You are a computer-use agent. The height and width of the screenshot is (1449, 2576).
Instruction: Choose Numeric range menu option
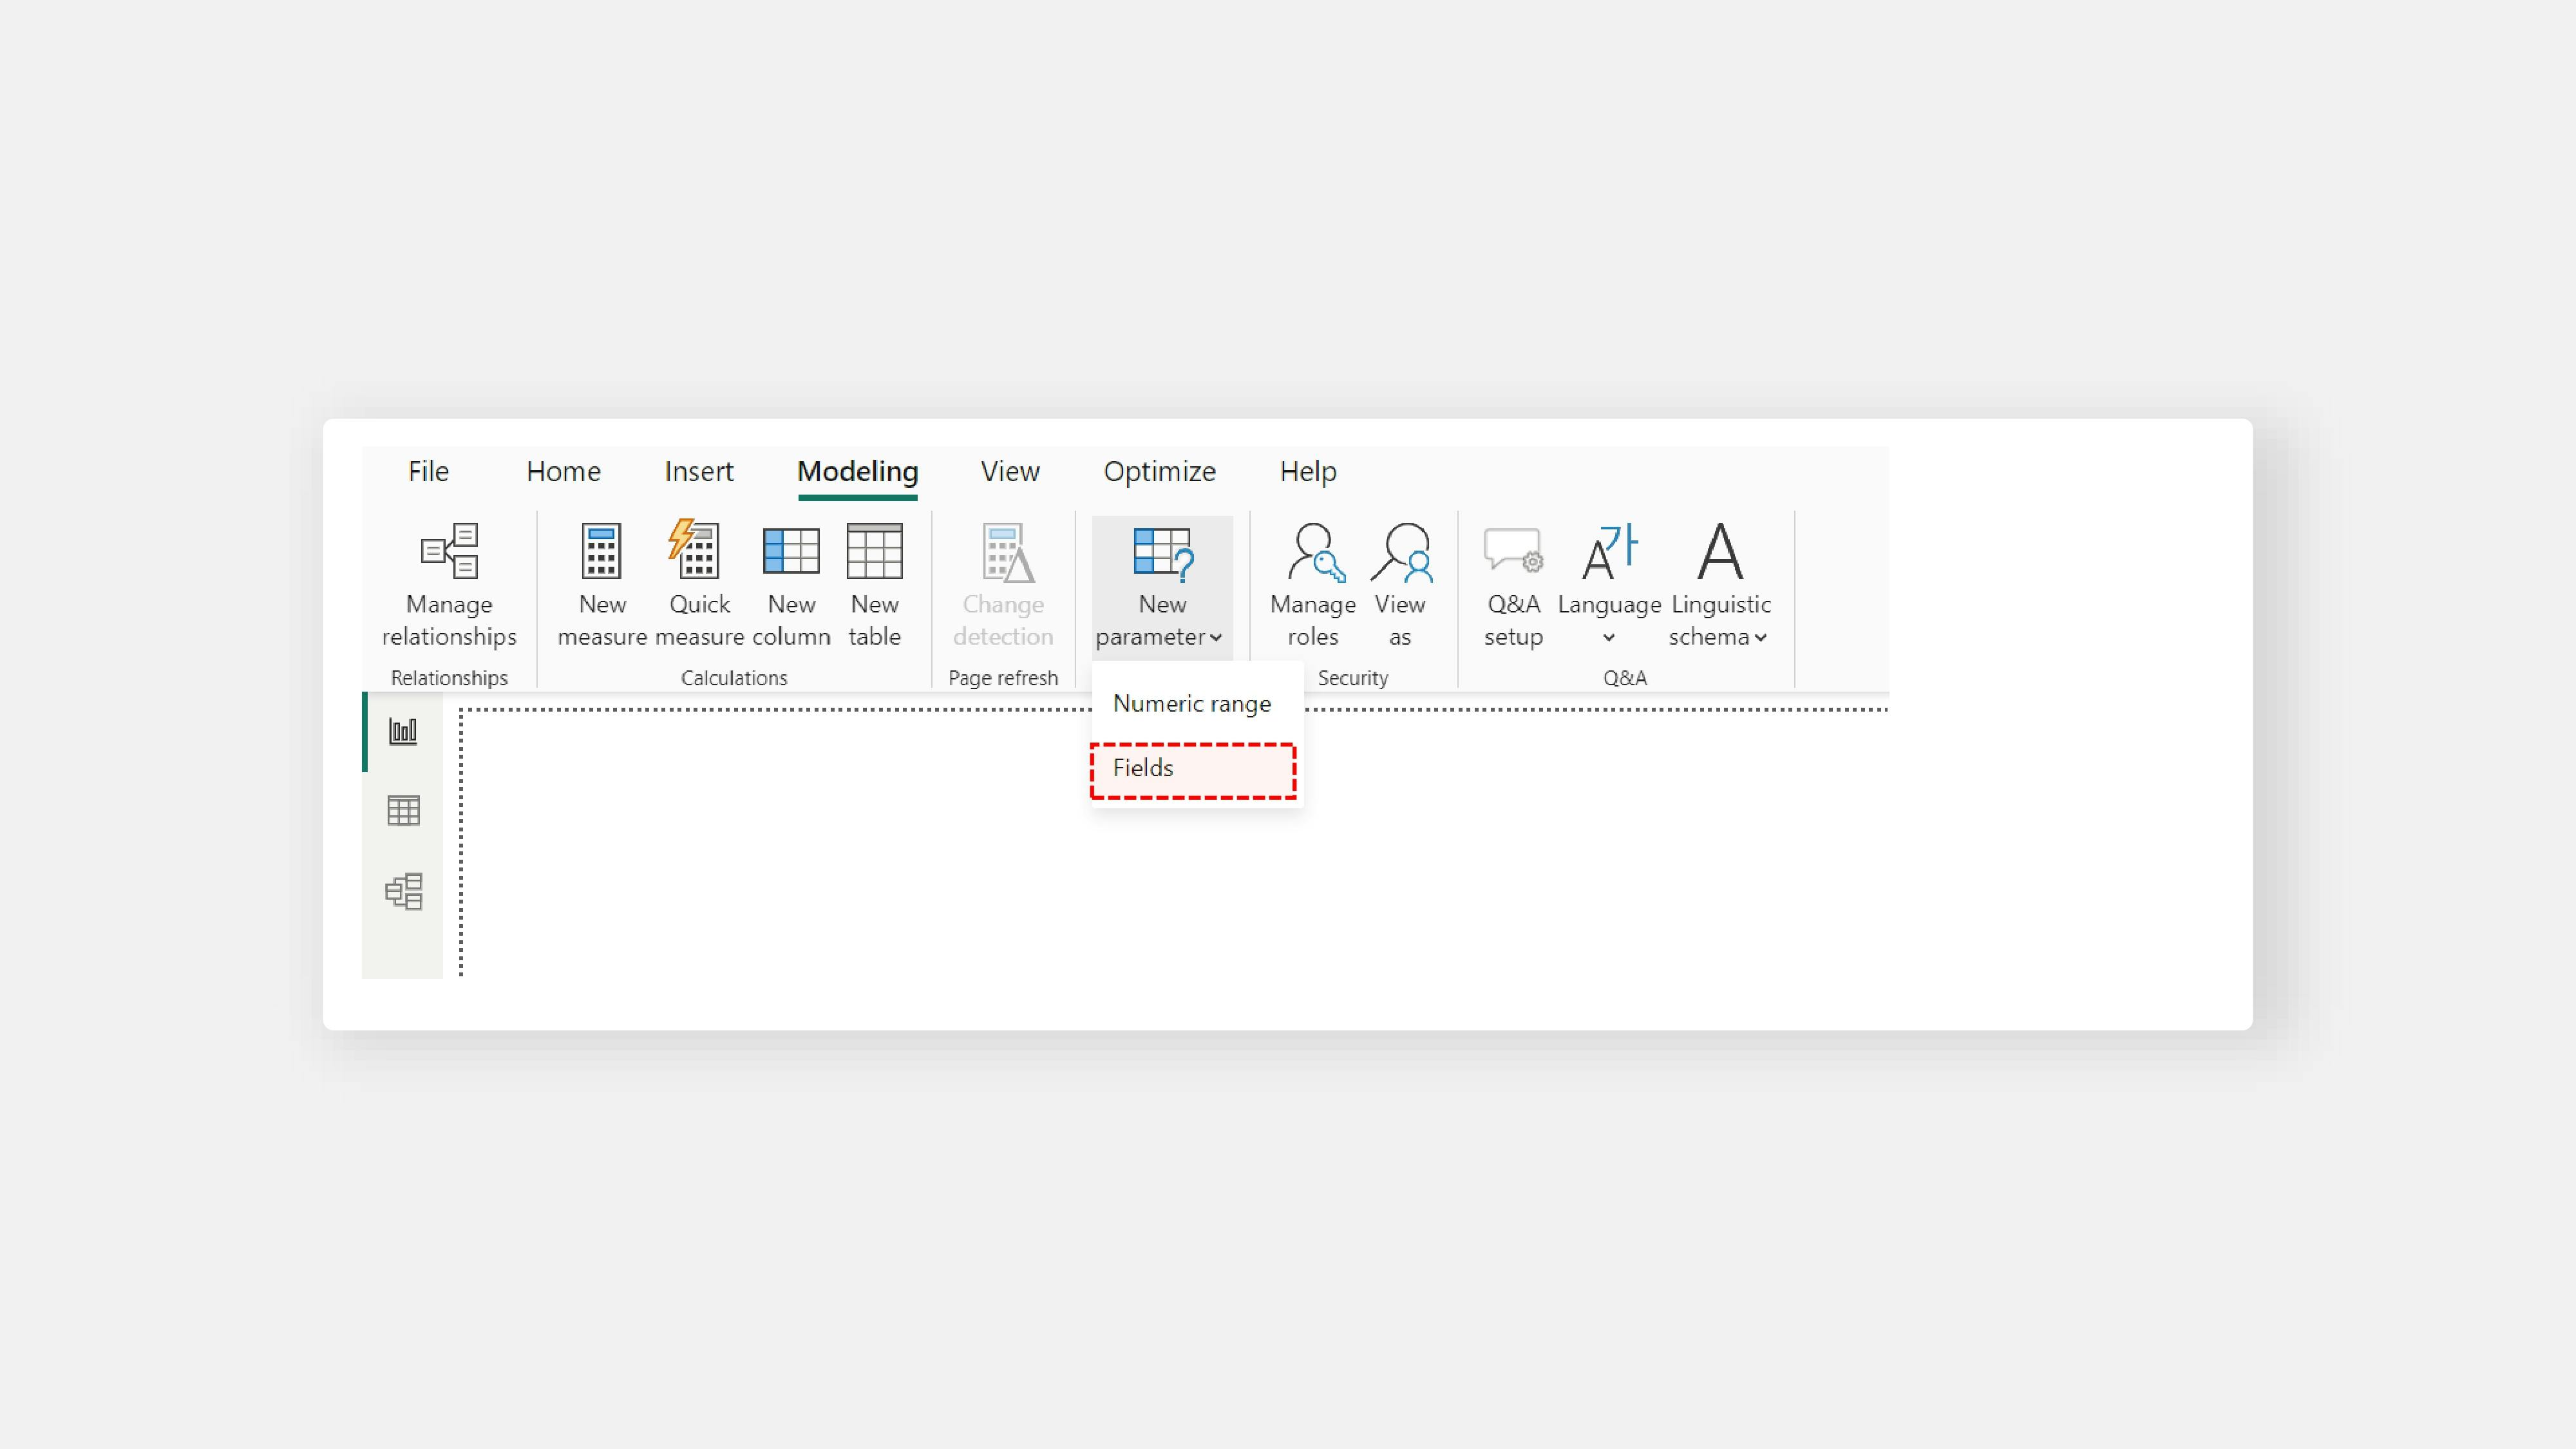pos(1192,704)
